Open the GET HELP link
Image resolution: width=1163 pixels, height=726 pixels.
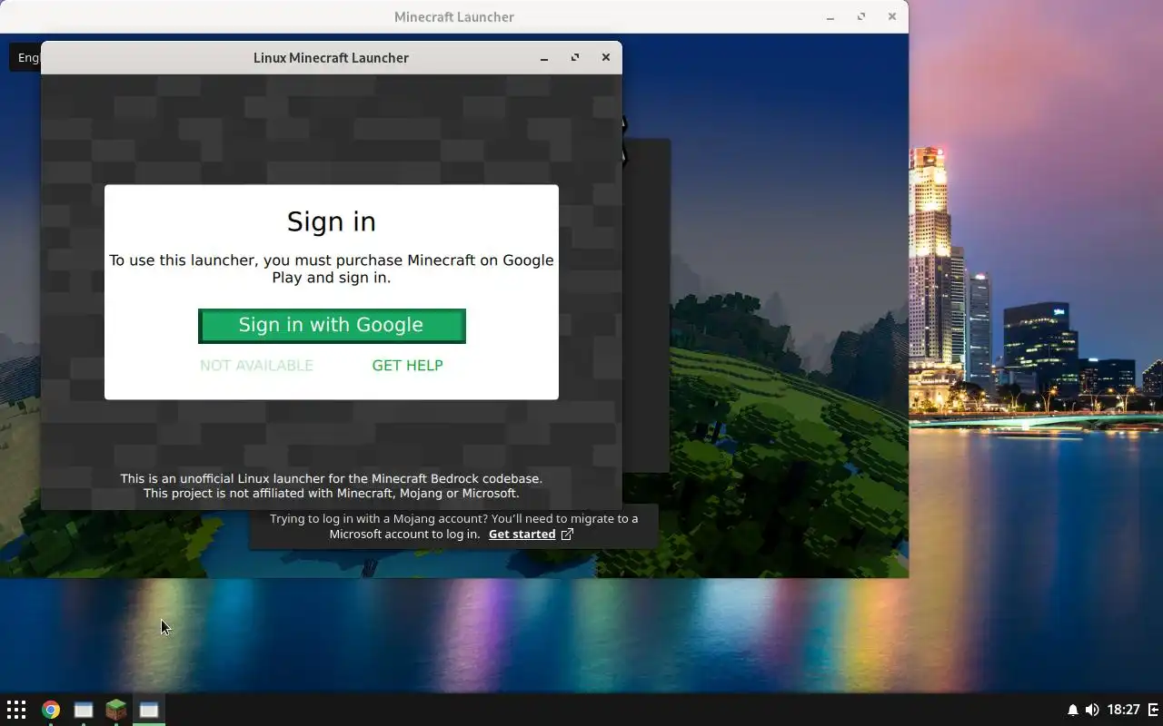click(x=407, y=366)
